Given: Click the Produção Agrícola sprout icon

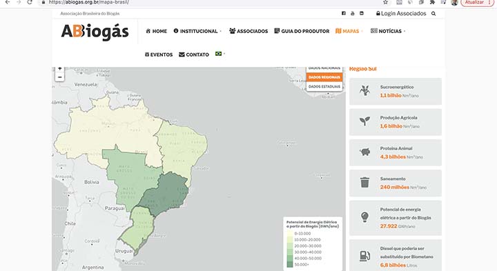Looking at the screenshot, I should (x=364, y=121).
